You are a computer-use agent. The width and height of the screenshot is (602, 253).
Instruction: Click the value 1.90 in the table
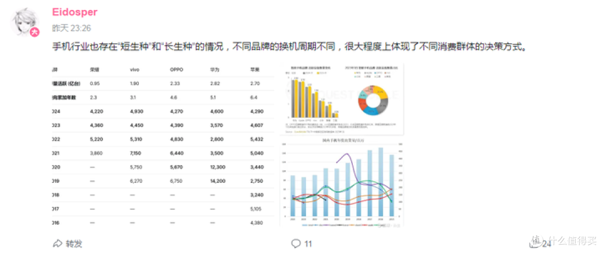click(135, 83)
